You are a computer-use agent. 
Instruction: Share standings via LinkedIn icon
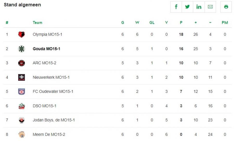tap(199, 7)
